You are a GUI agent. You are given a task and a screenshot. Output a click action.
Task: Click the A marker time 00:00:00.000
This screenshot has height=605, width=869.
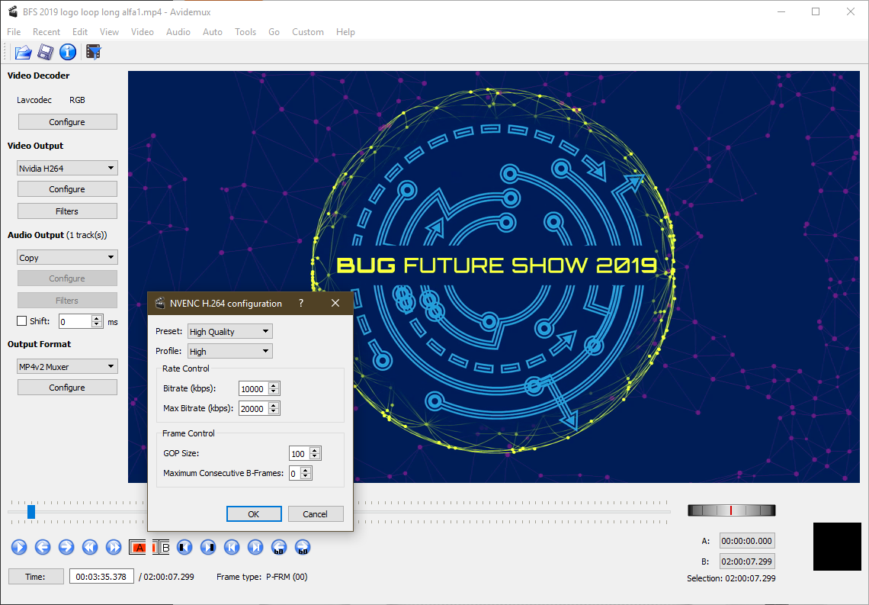click(746, 541)
